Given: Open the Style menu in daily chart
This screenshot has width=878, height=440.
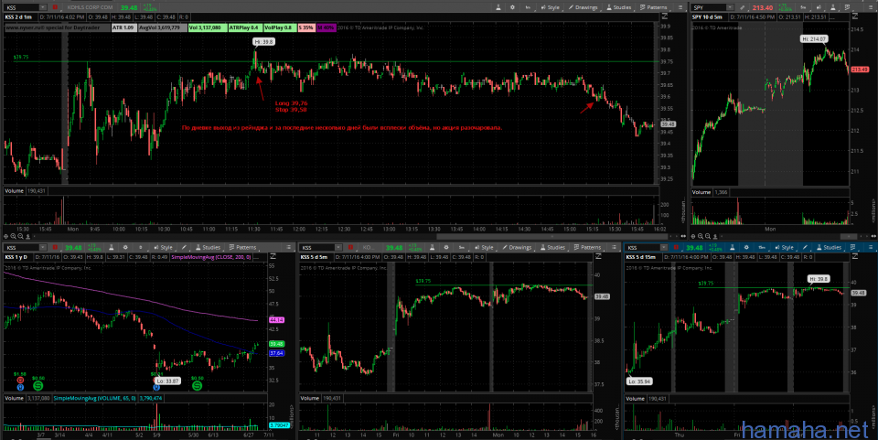Looking at the screenshot, I should click(x=164, y=247).
